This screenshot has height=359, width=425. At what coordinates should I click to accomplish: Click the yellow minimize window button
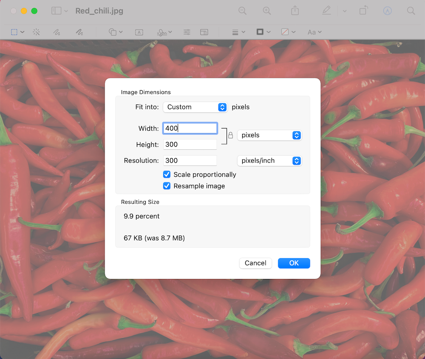pyautogui.click(x=24, y=11)
